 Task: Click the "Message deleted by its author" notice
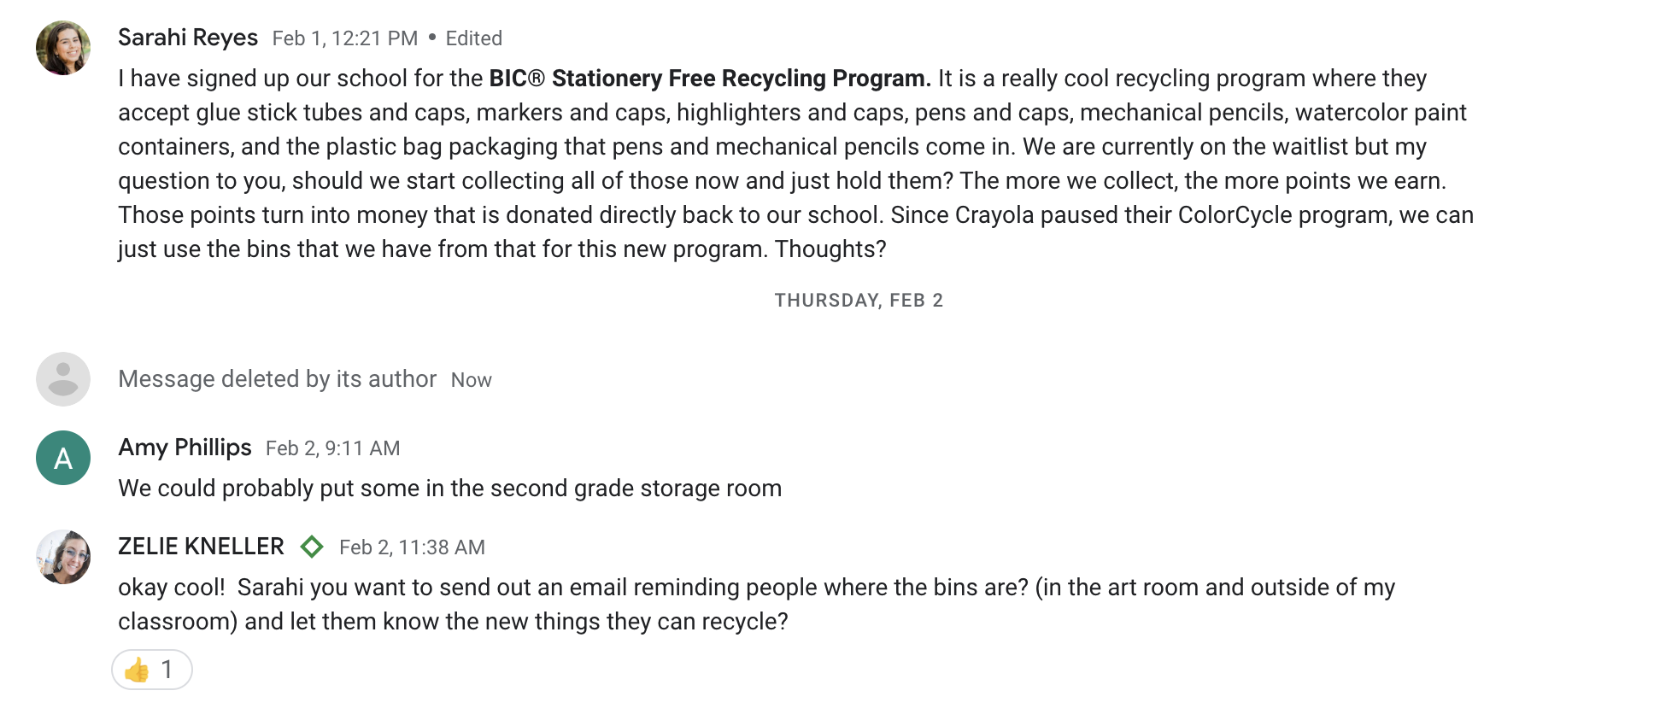pos(277,379)
